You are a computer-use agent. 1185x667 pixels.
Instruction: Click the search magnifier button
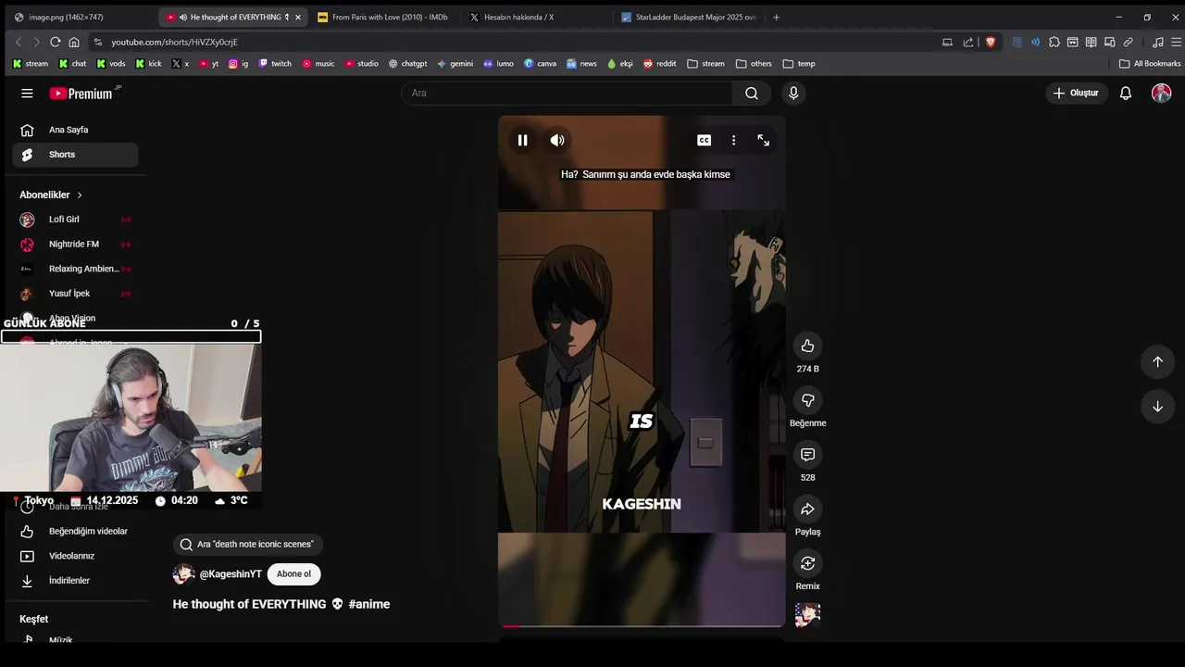click(752, 93)
